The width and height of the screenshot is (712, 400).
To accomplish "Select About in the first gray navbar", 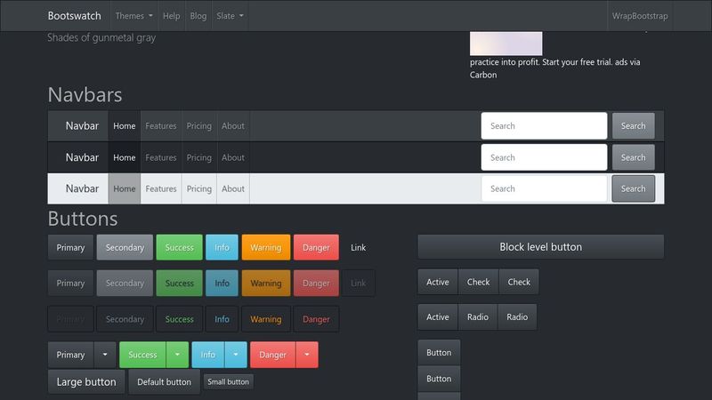I will [x=233, y=126].
